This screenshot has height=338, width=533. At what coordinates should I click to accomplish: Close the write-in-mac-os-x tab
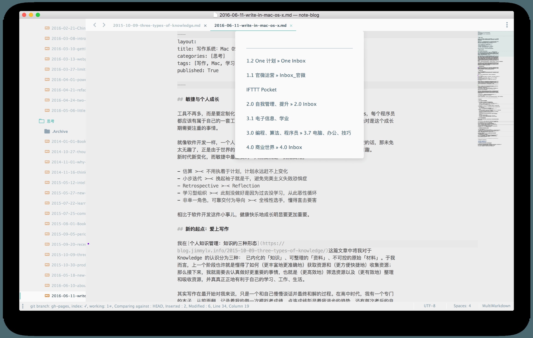291,25
